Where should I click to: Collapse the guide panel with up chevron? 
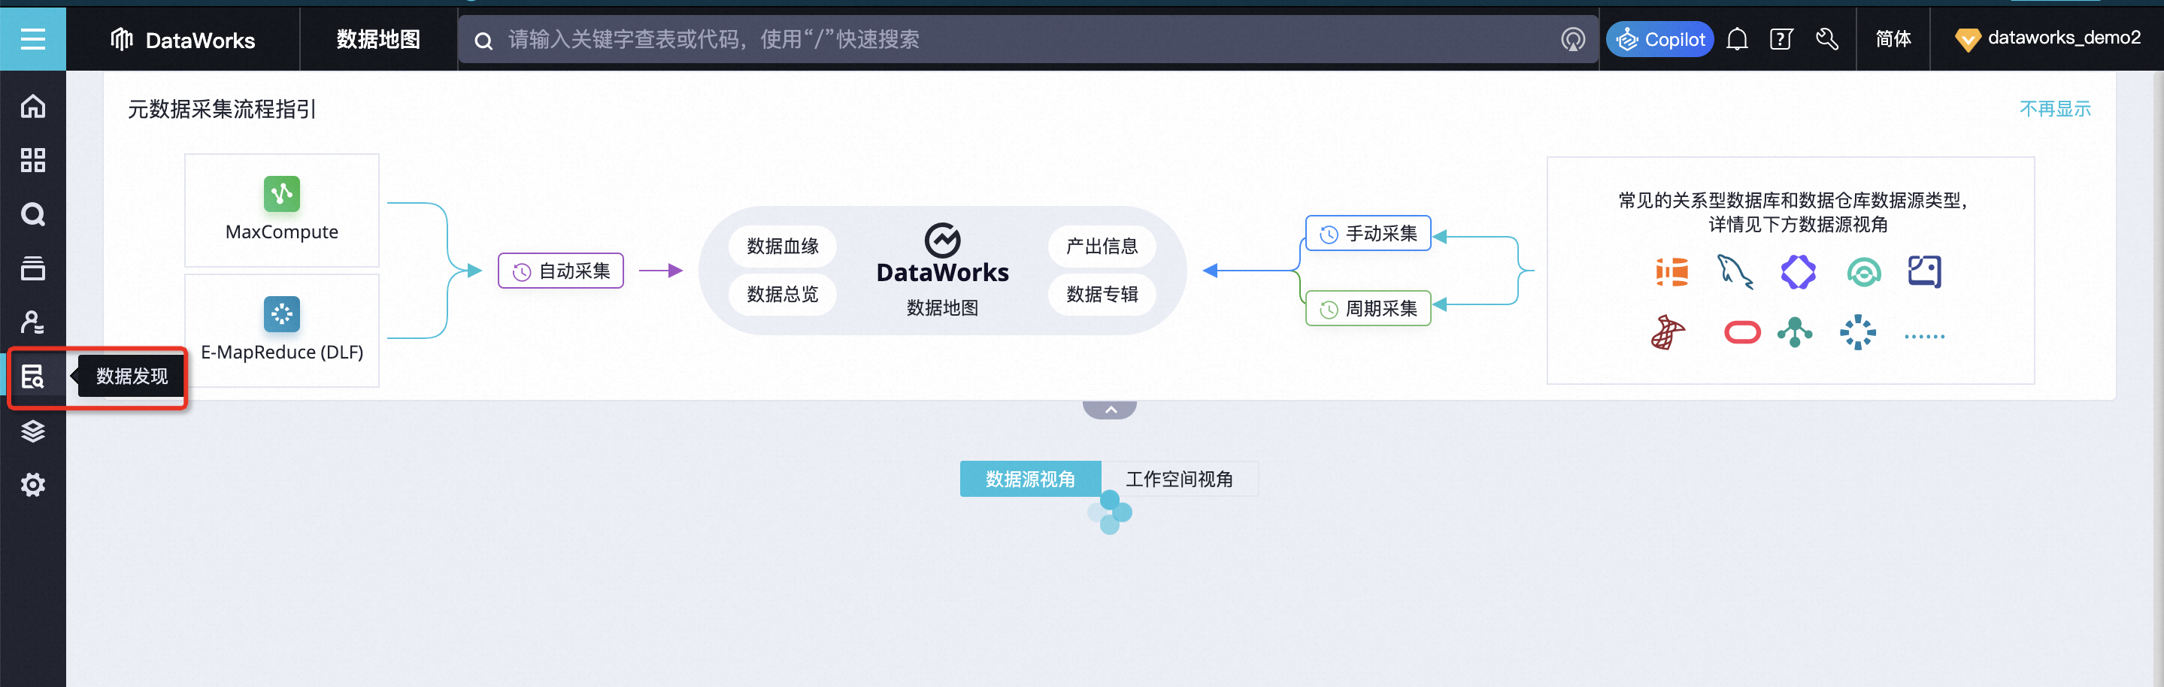tap(1110, 410)
